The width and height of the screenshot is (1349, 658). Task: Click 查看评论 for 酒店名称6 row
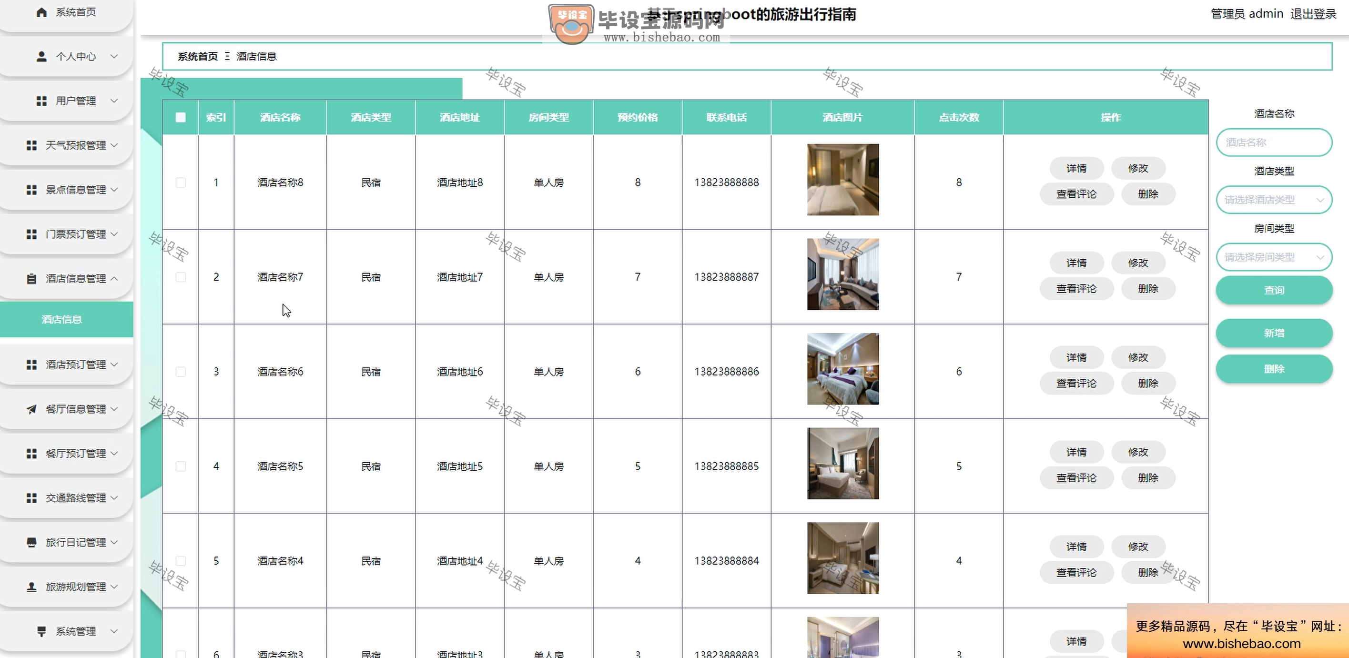pyautogui.click(x=1077, y=383)
